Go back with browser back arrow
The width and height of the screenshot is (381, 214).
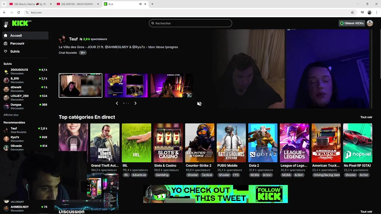coord(4,12)
